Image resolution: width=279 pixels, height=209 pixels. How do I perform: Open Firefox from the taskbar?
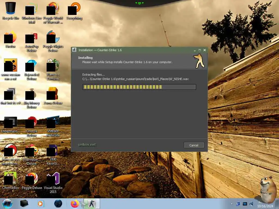[75, 204]
